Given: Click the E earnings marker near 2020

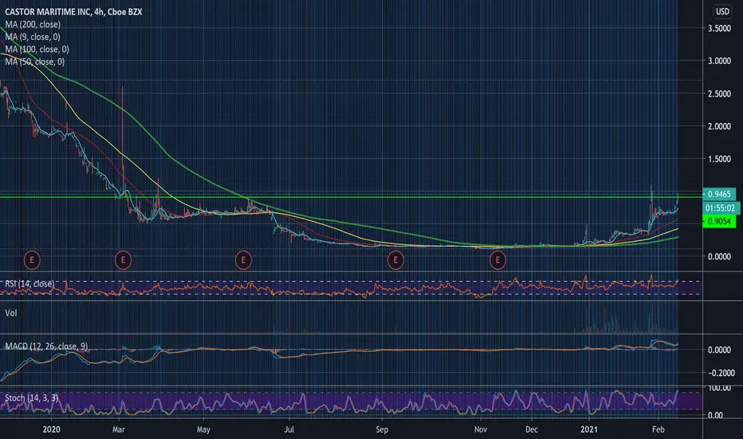Looking at the screenshot, I should [x=32, y=260].
